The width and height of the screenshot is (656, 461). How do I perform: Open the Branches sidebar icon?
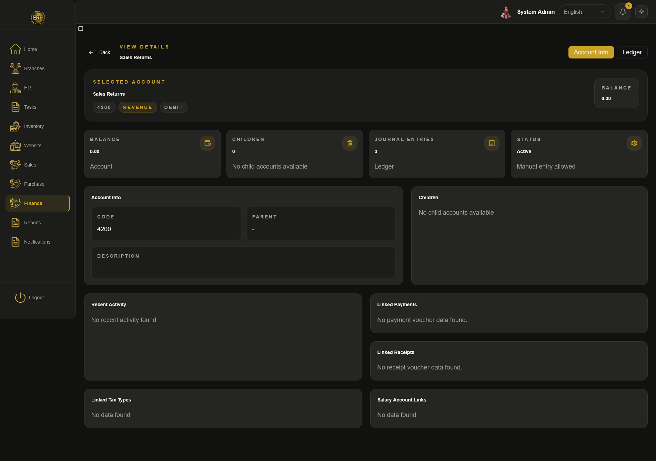click(16, 68)
